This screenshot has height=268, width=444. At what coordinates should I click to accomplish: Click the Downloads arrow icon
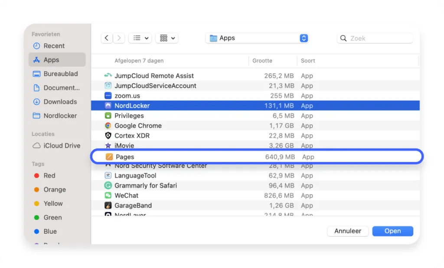(x=36, y=102)
